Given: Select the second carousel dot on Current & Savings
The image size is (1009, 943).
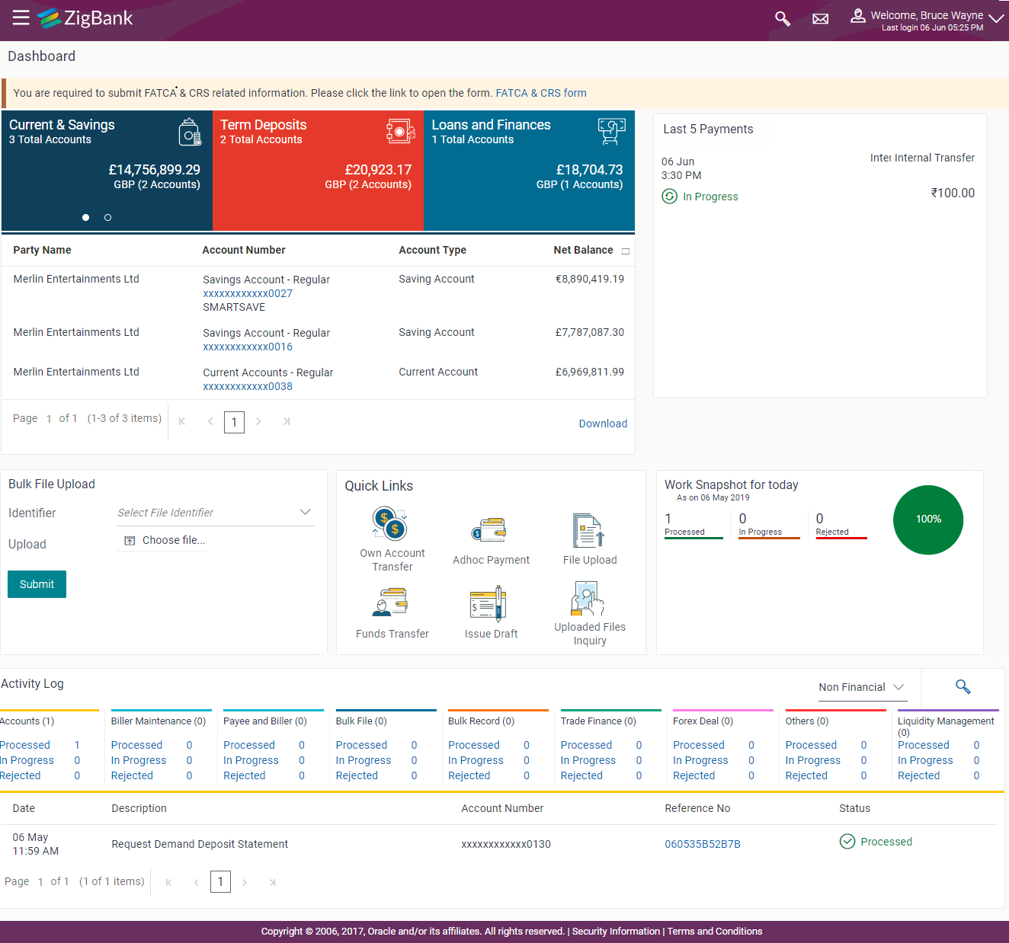Looking at the screenshot, I should tap(107, 218).
